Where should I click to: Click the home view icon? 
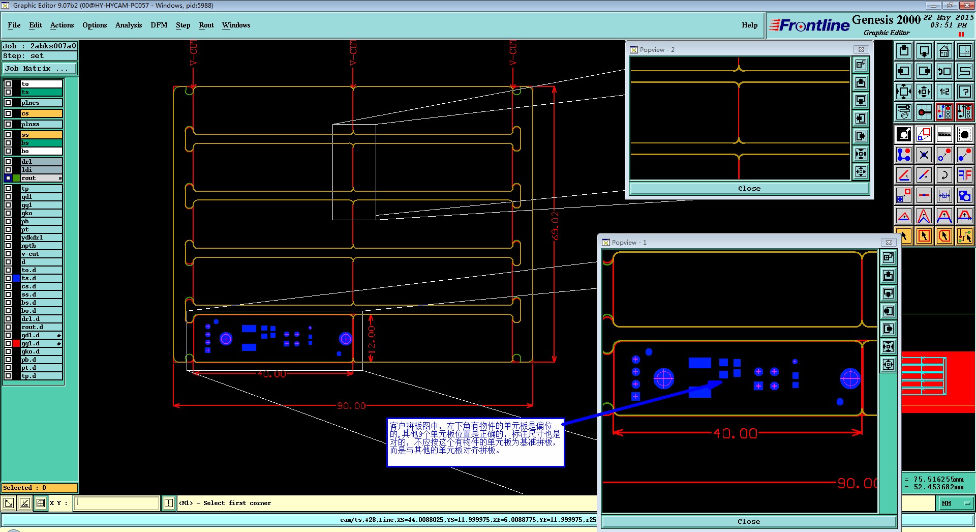click(944, 51)
